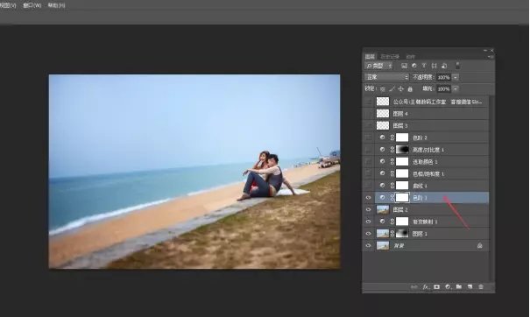
Task: Click the adjustment icon of 色阶 2 layer
Action: tap(382, 137)
